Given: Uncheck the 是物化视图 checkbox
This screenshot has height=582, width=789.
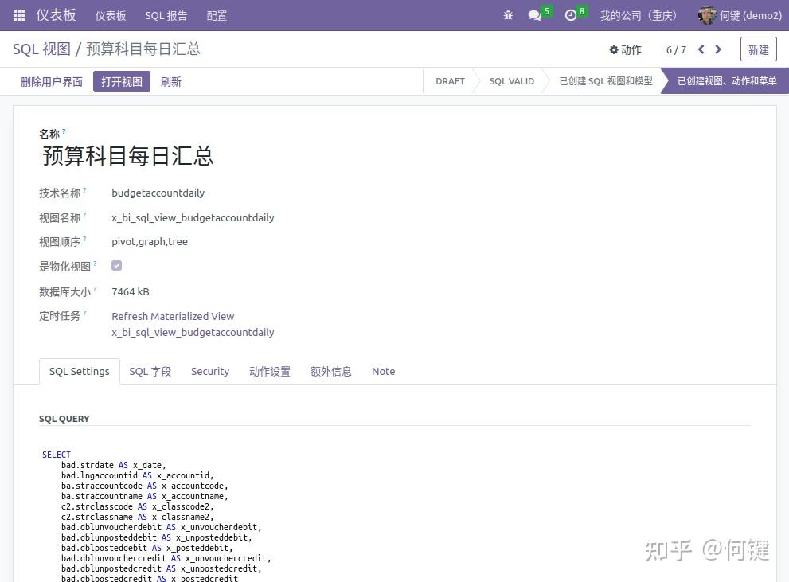Looking at the screenshot, I should coord(116,265).
